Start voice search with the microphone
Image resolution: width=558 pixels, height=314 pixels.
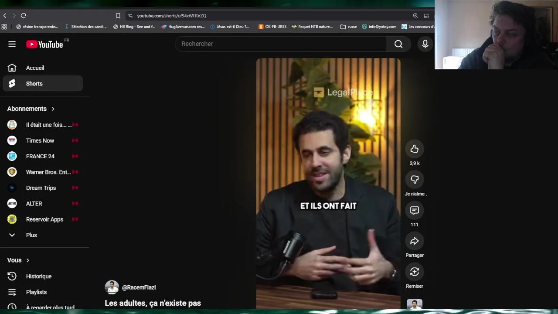point(425,44)
